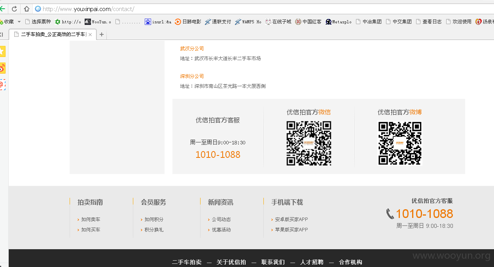Open the 如何买车 footer link
The height and width of the screenshot is (267, 494).
[91, 230]
